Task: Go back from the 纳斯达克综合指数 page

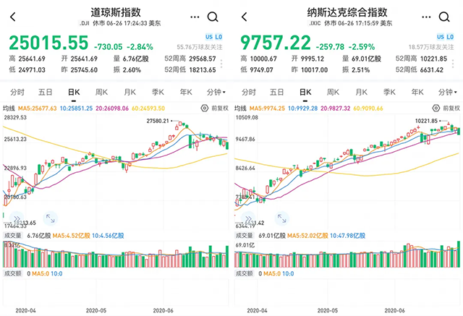Action: click(245, 17)
